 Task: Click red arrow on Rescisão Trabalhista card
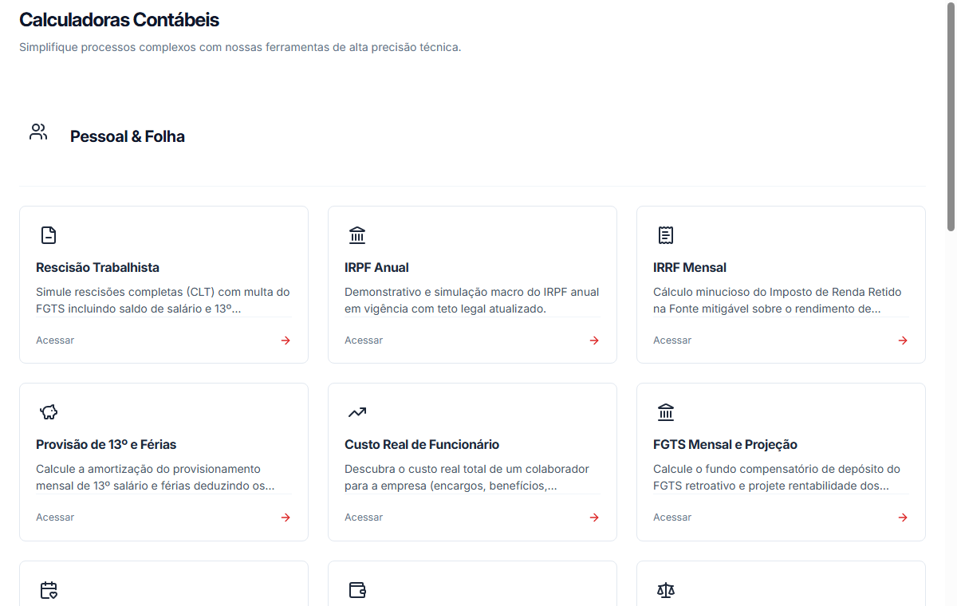pyautogui.click(x=286, y=340)
